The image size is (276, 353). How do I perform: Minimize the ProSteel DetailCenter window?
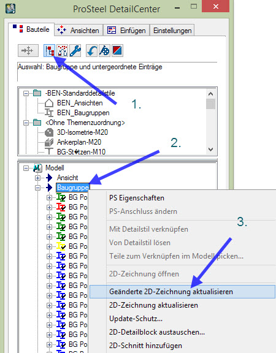[177, 8]
